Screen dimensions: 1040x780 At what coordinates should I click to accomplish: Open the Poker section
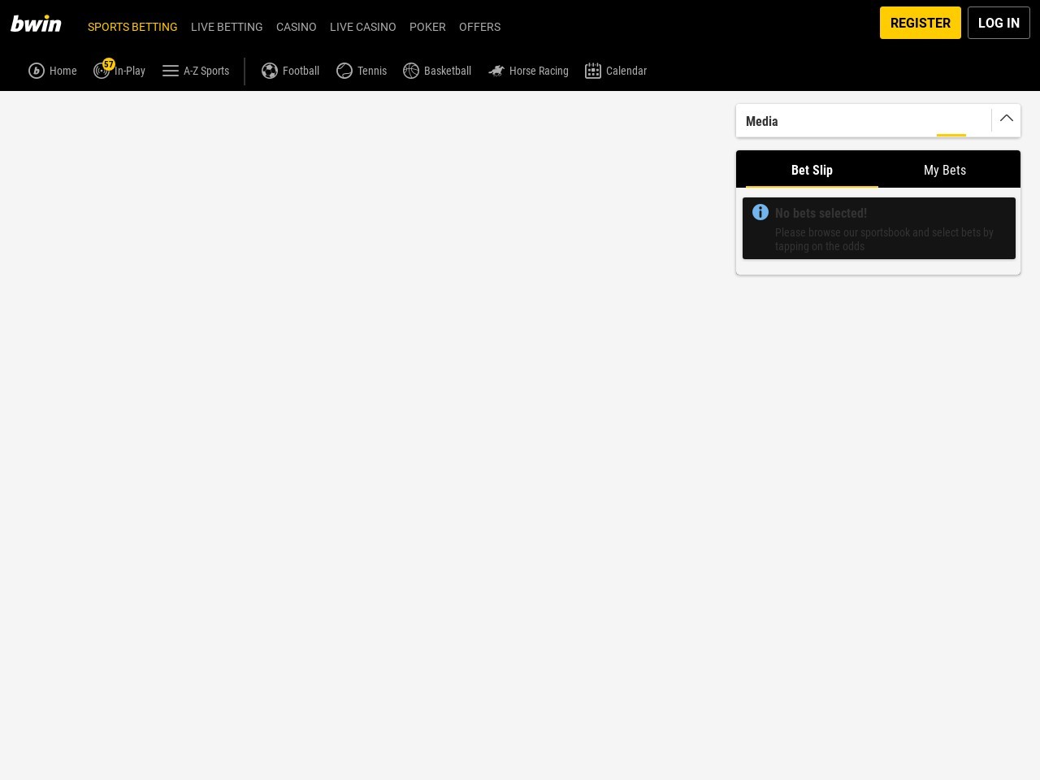(427, 27)
